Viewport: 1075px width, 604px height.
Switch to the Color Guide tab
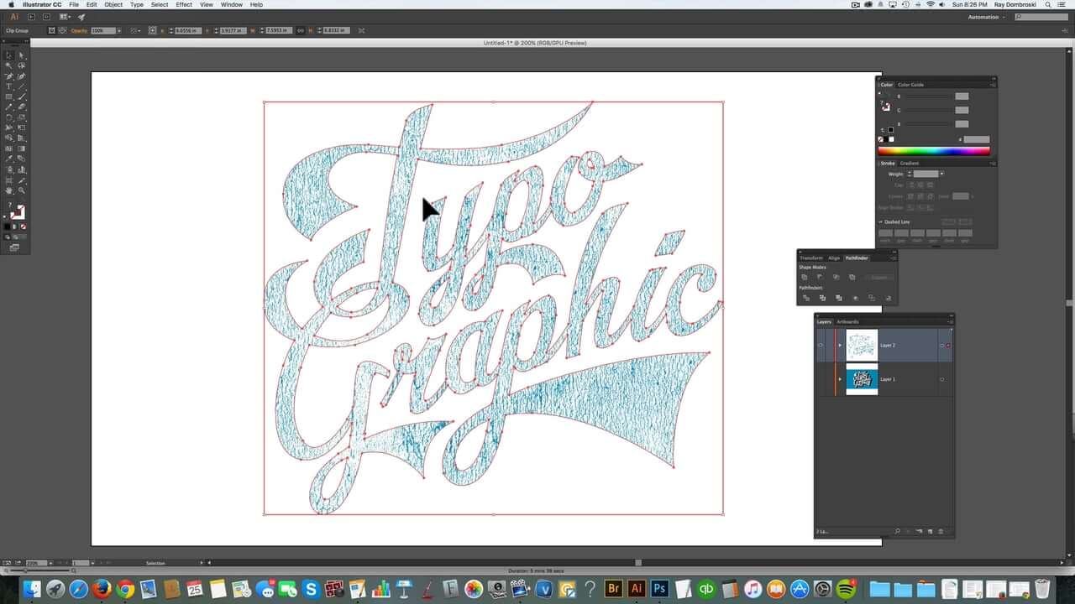(910, 85)
